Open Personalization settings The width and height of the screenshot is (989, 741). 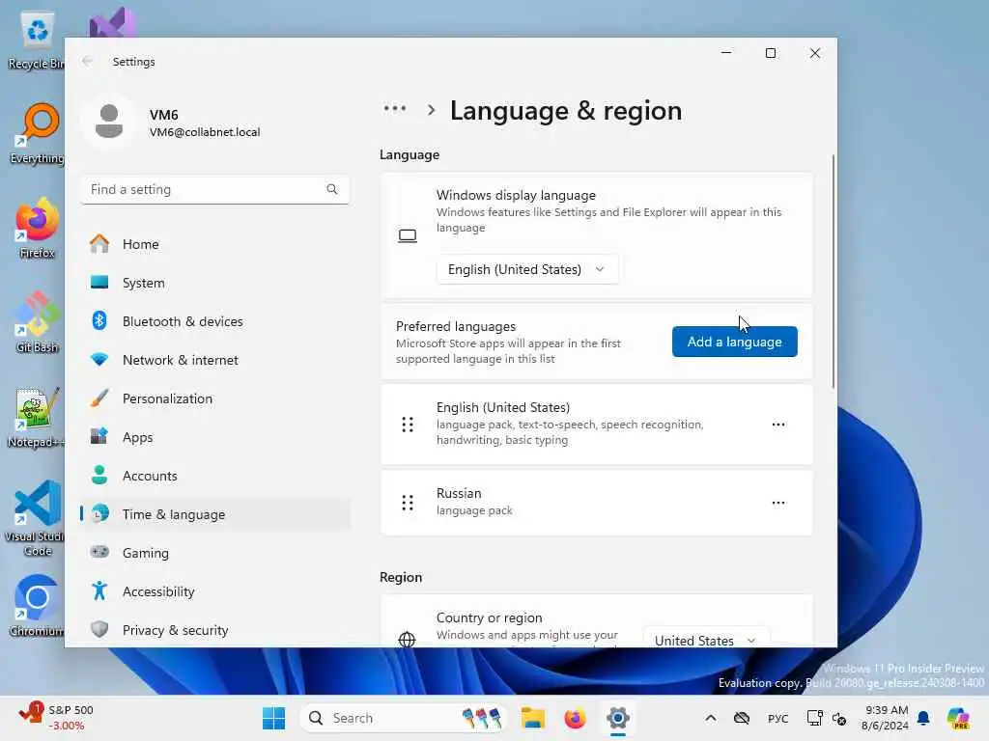click(x=215, y=398)
